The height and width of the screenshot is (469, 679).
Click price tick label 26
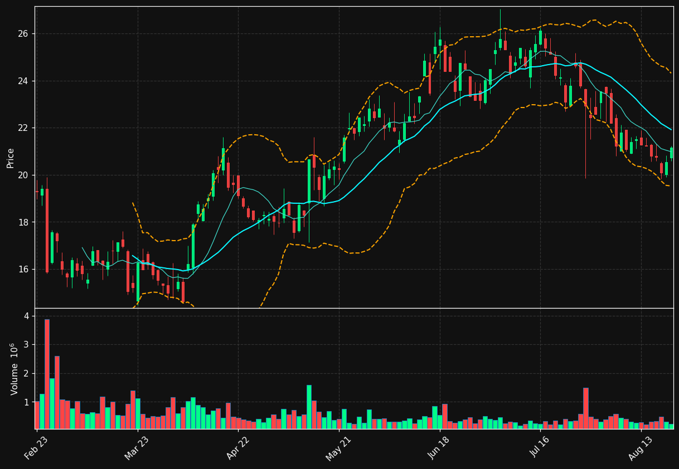coord(23,34)
